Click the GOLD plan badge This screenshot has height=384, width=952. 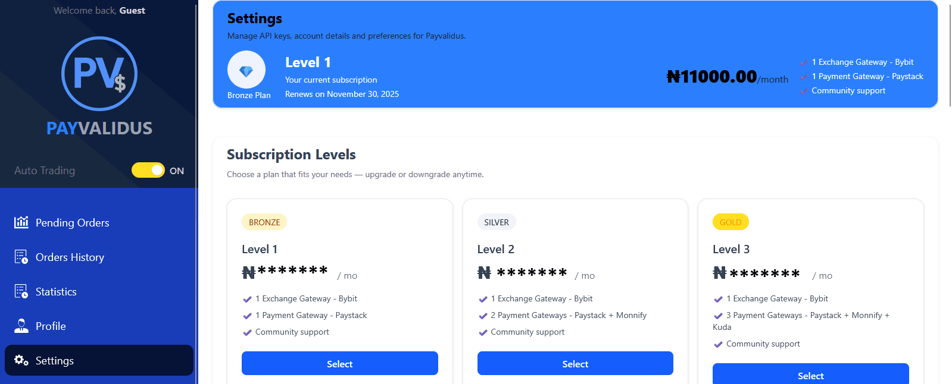coord(731,222)
